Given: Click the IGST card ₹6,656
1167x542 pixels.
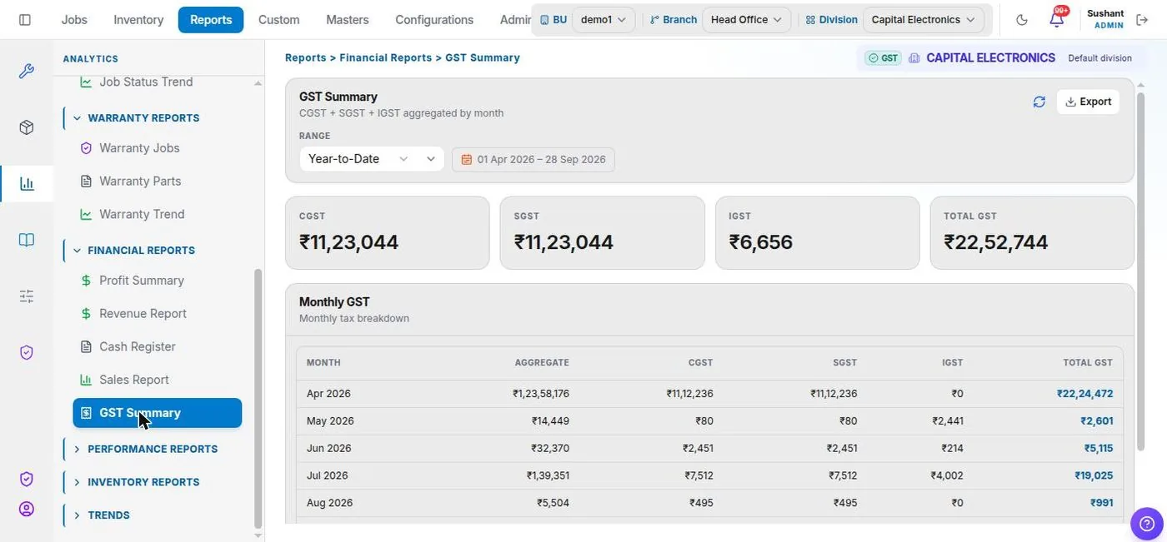Looking at the screenshot, I should tap(818, 233).
